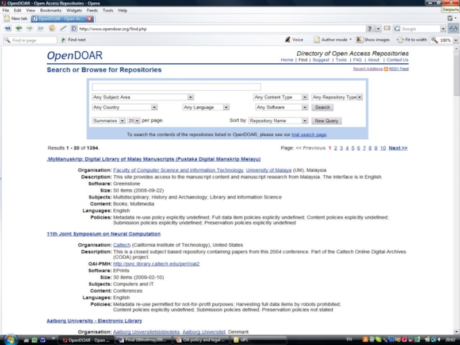Open the Aalborg University - Electronic Library link
Screen dimensions: 460x345
pos(94,321)
